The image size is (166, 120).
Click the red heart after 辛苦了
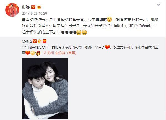(x=107, y=47)
